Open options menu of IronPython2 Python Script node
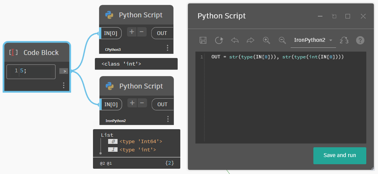This screenshot has width=378, height=174. tap(168, 119)
